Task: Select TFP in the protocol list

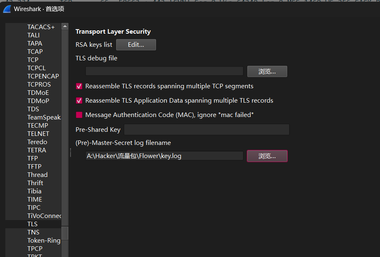Action: pos(32,158)
